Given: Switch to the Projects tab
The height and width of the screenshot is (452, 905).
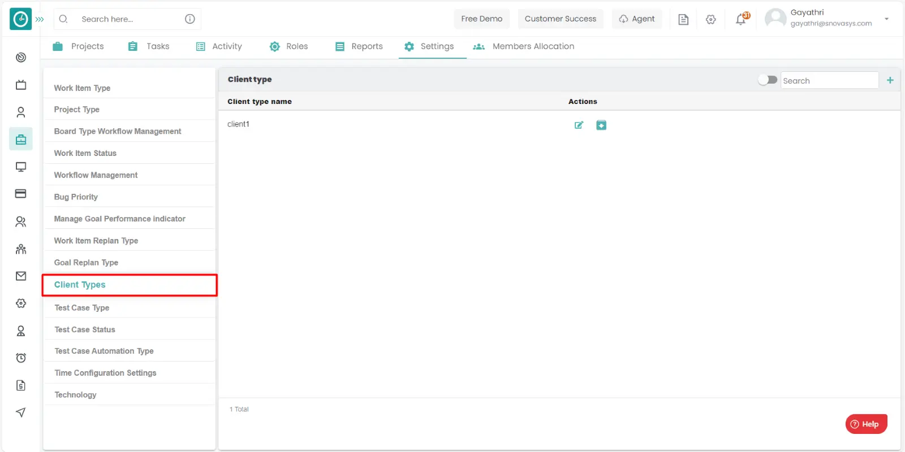Looking at the screenshot, I should pyautogui.click(x=78, y=46).
